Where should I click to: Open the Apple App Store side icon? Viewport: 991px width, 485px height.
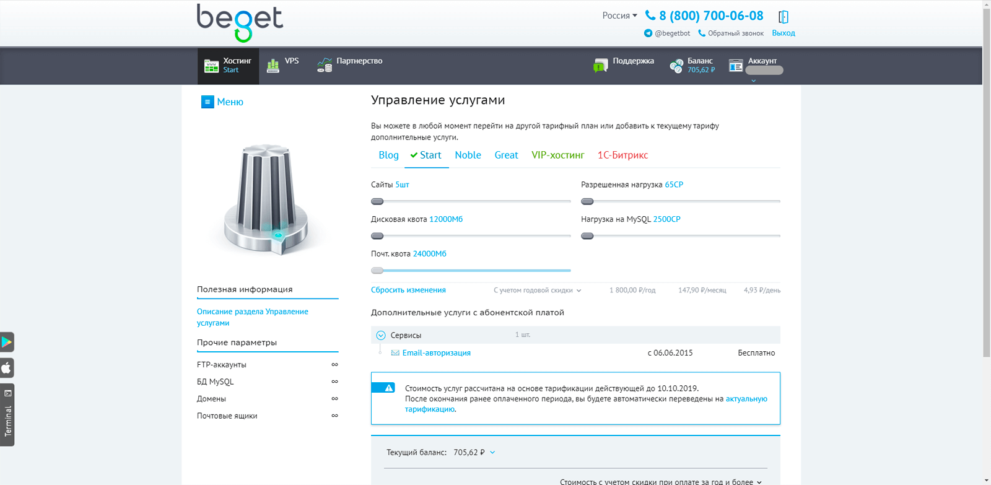7,368
